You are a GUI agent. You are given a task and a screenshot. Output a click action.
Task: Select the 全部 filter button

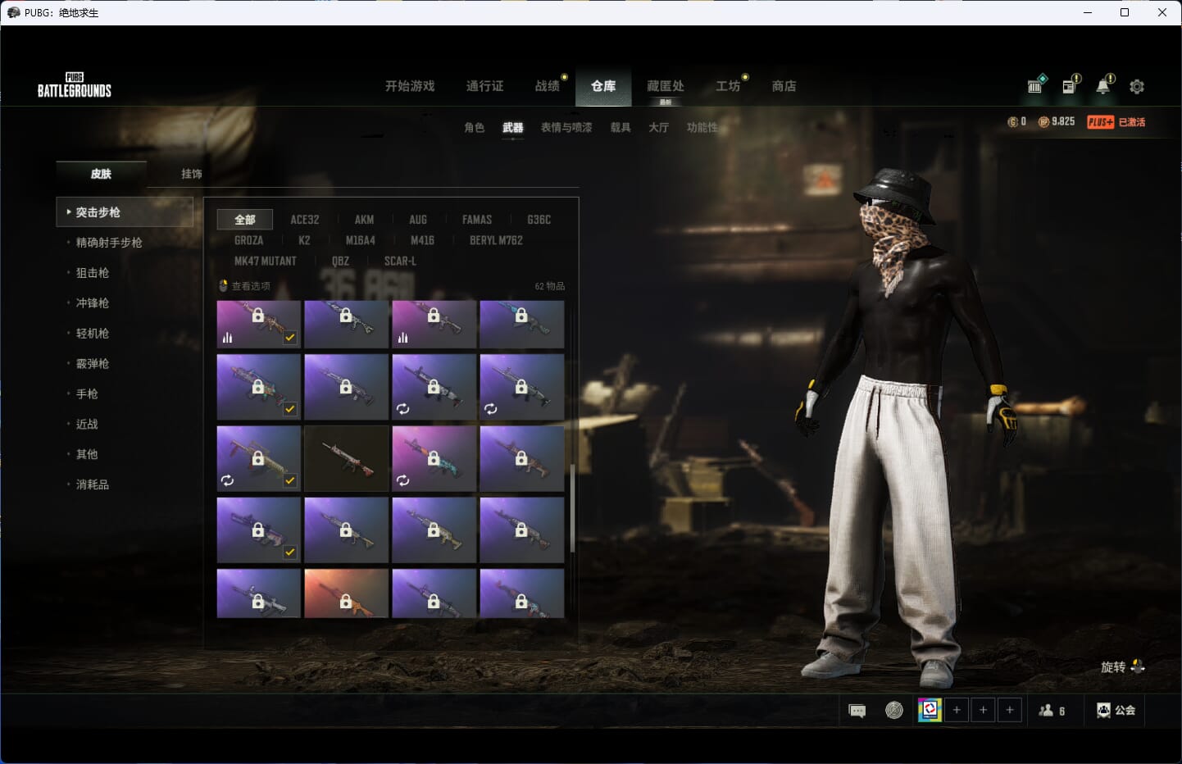coord(245,220)
